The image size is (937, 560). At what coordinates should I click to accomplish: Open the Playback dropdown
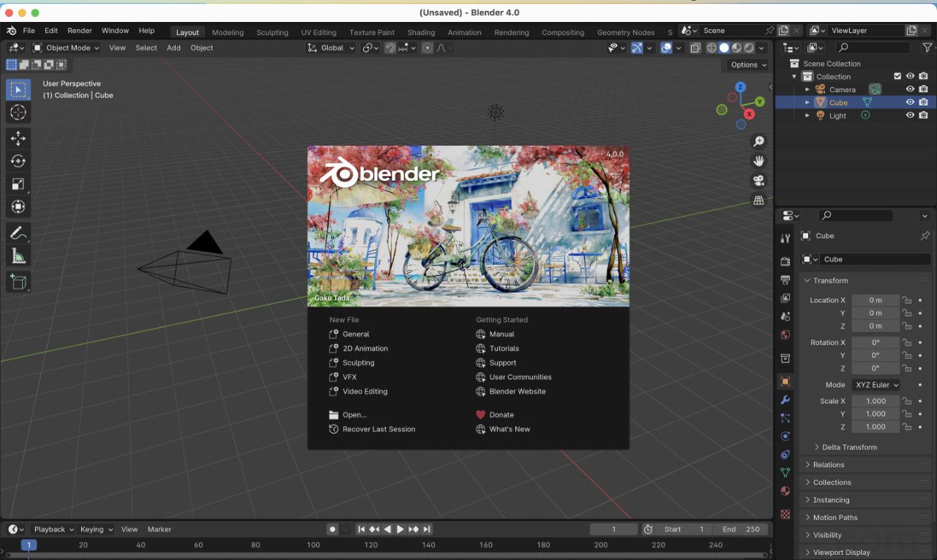tap(53, 529)
